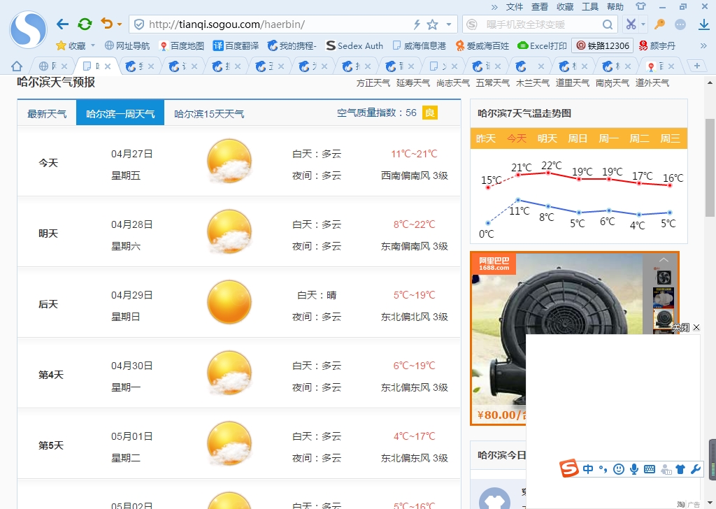Open the 五常天气 link

point(493,83)
